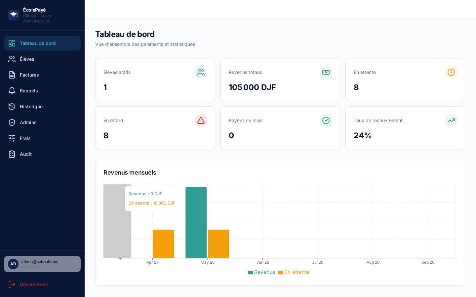The image size is (476, 297).
Task: Click the Sep 26 axis label
Action: click(x=428, y=262)
